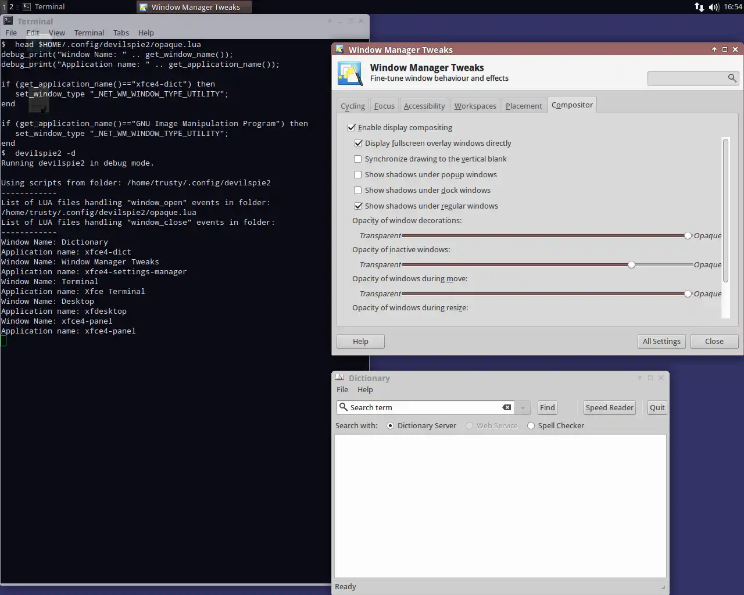Enable Synchronize drawing to the vertical blank
This screenshot has height=595, width=744.
pyautogui.click(x=358, y=159)
